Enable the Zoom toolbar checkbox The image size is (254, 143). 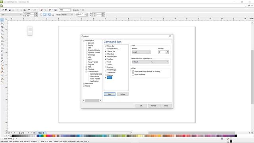[x=106, y=64]
